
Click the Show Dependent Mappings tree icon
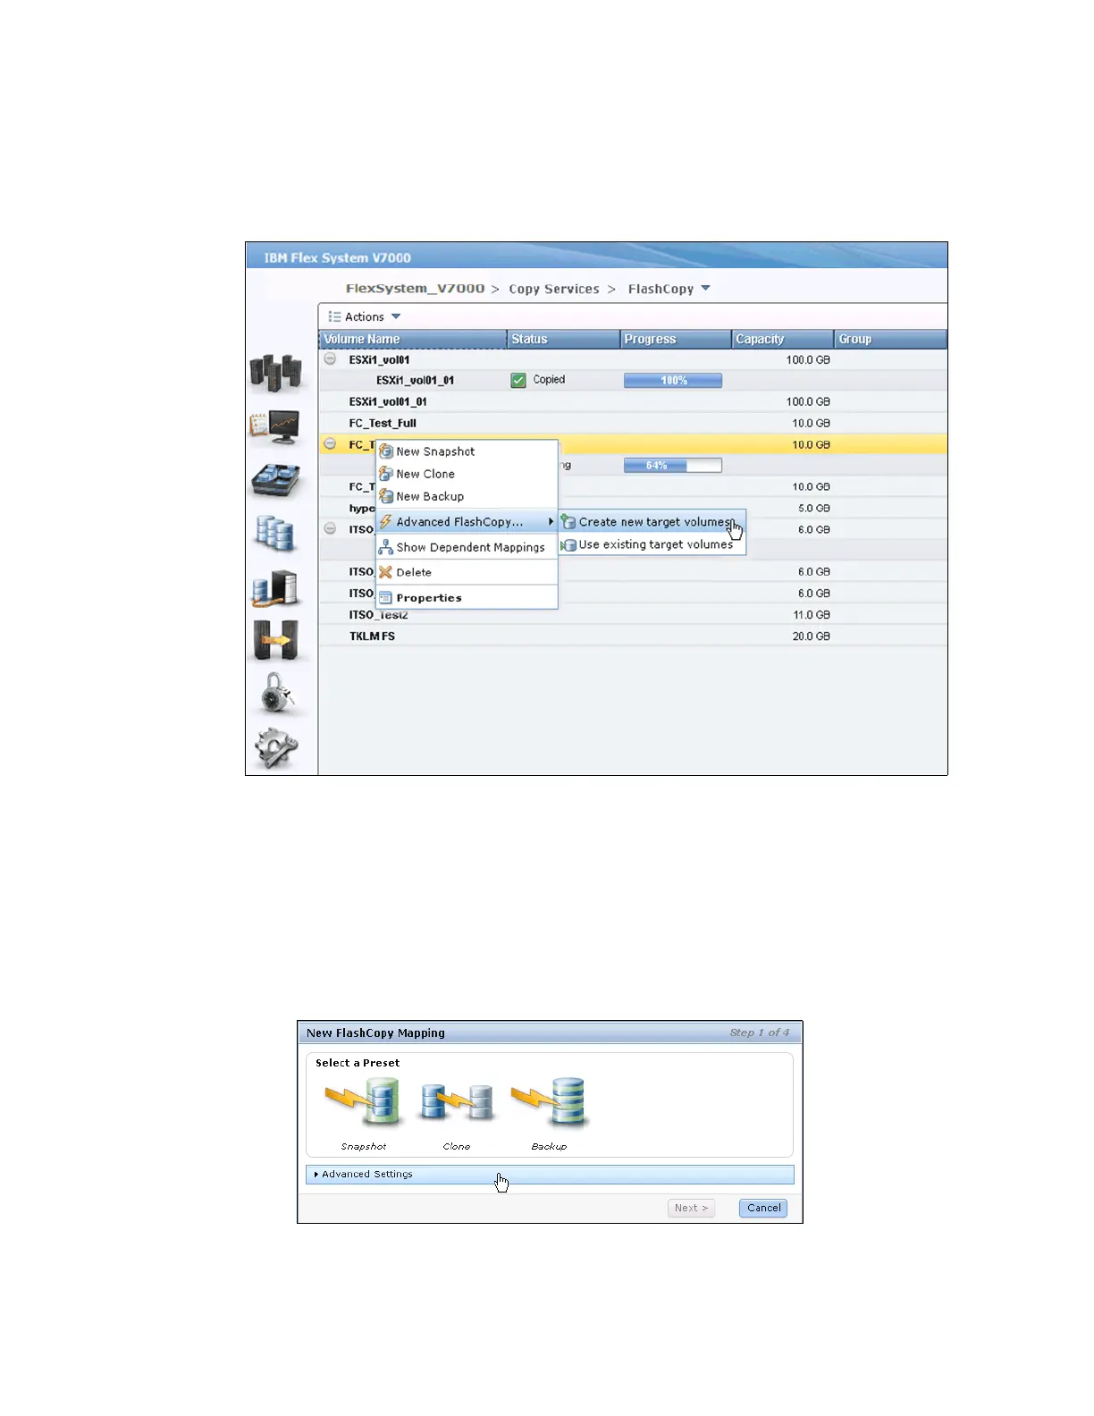(x=386, y=547)
